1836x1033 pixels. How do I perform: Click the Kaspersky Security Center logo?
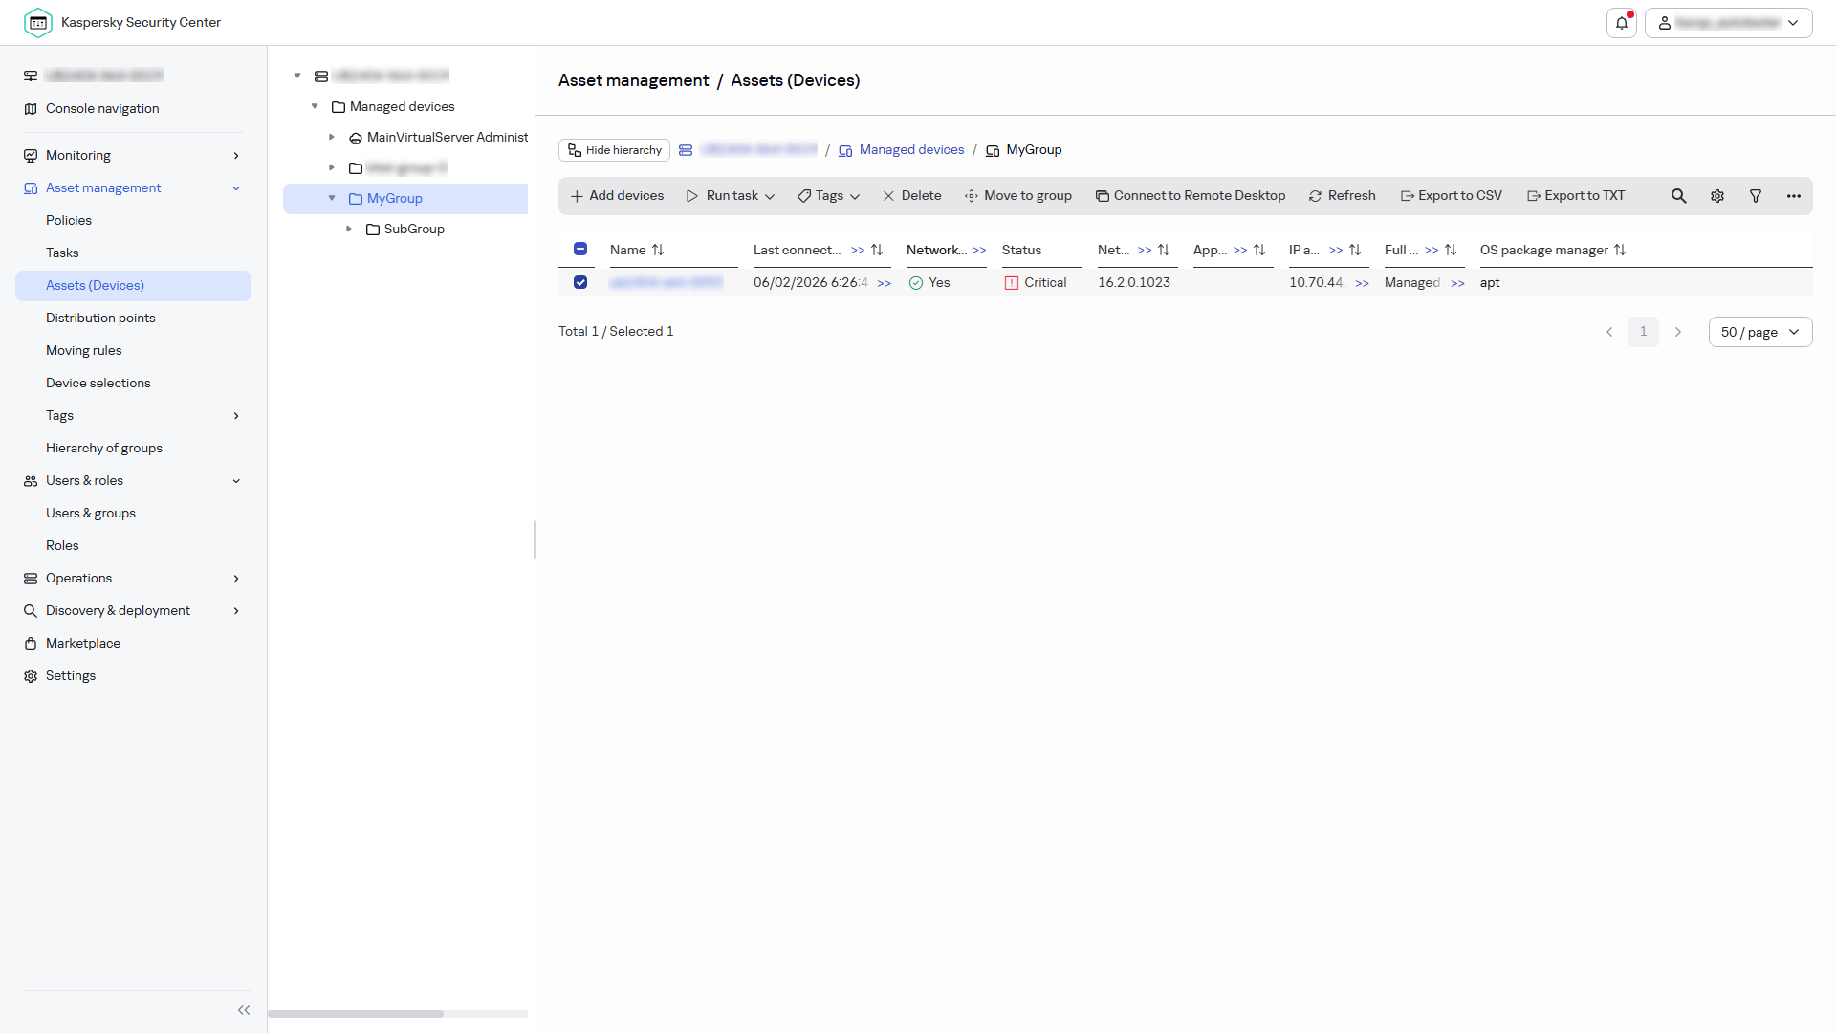tap(38, 23)
